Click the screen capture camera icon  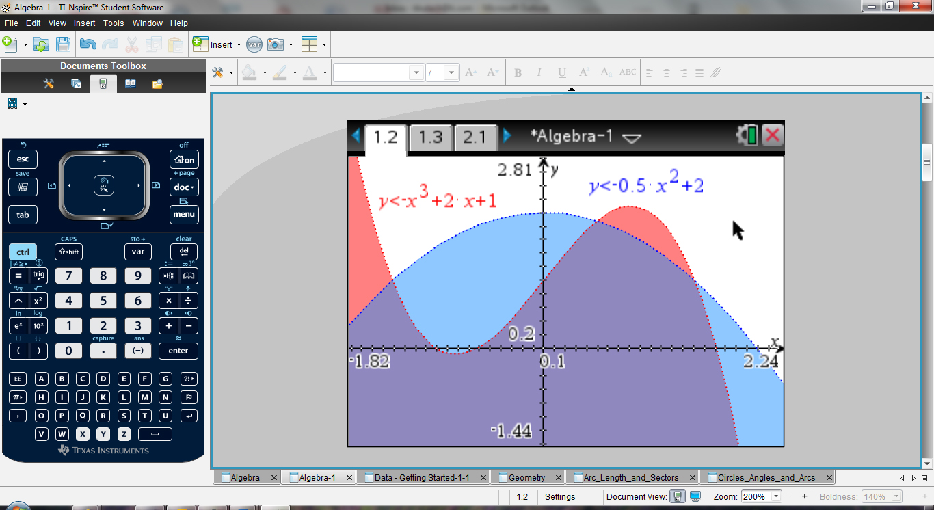(x=276, y=44)
